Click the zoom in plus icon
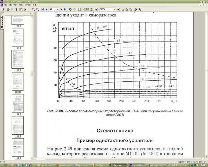 coord(119,9)
